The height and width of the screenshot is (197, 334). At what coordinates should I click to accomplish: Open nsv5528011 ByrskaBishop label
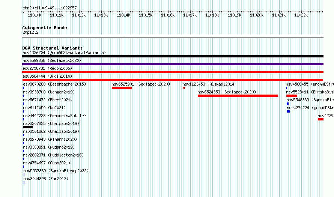click(310, 92)
